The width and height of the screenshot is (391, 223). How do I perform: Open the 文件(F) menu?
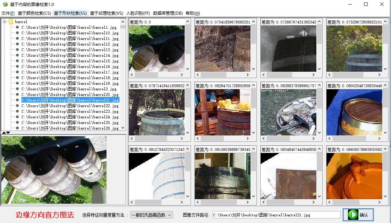click(8, 13)
